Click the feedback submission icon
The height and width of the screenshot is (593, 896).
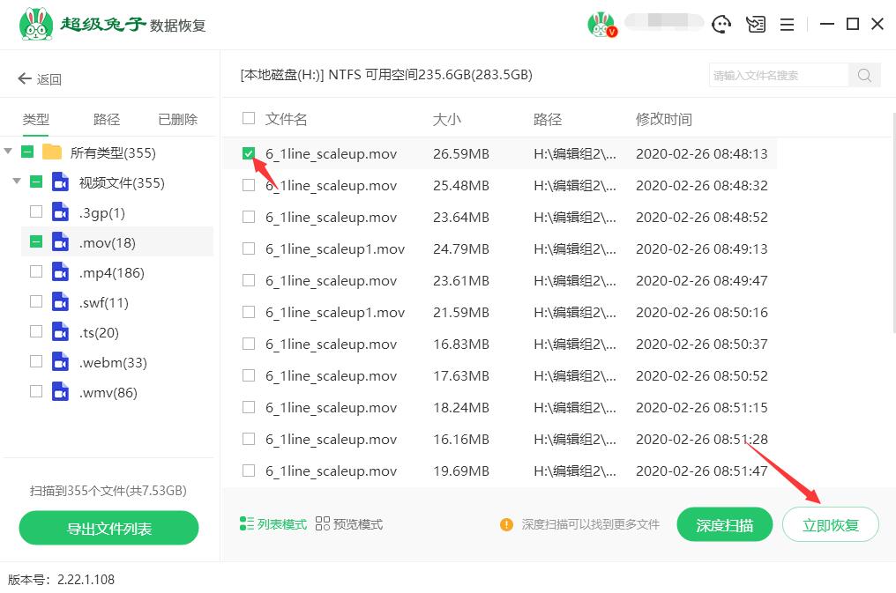pos(756,24)
